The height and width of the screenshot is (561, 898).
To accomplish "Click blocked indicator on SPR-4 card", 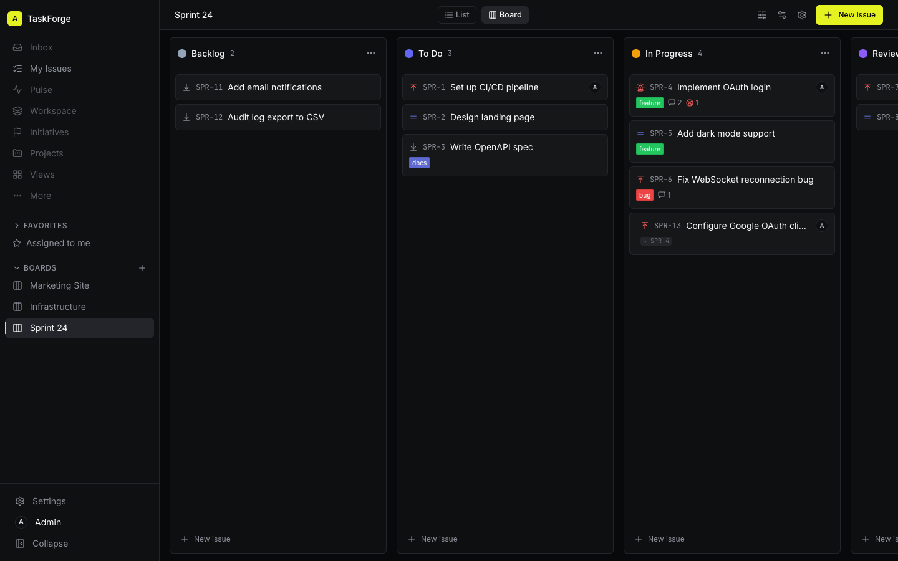I will [x=692, y=103].
